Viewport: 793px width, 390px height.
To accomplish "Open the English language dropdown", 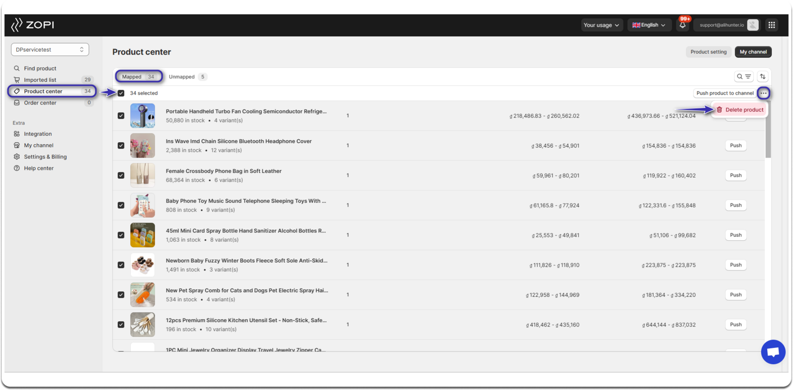I will 649,25.
